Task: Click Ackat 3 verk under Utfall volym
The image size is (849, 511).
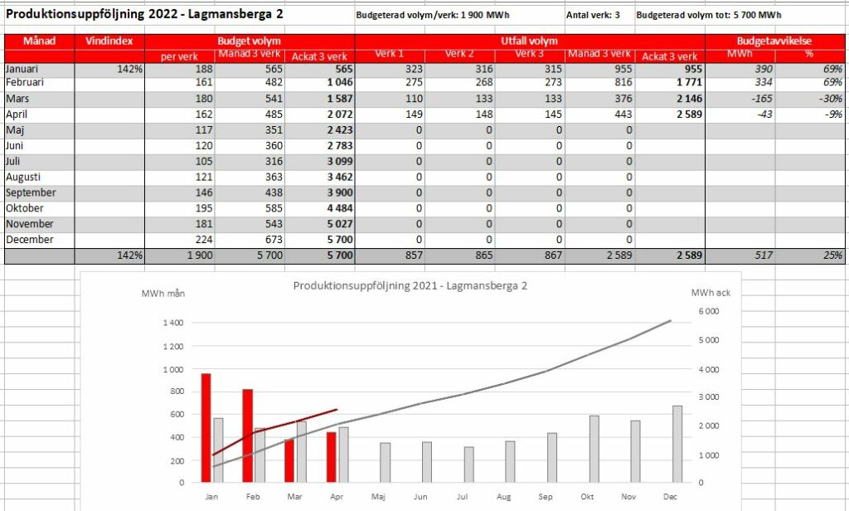Action: coord(670,56)
